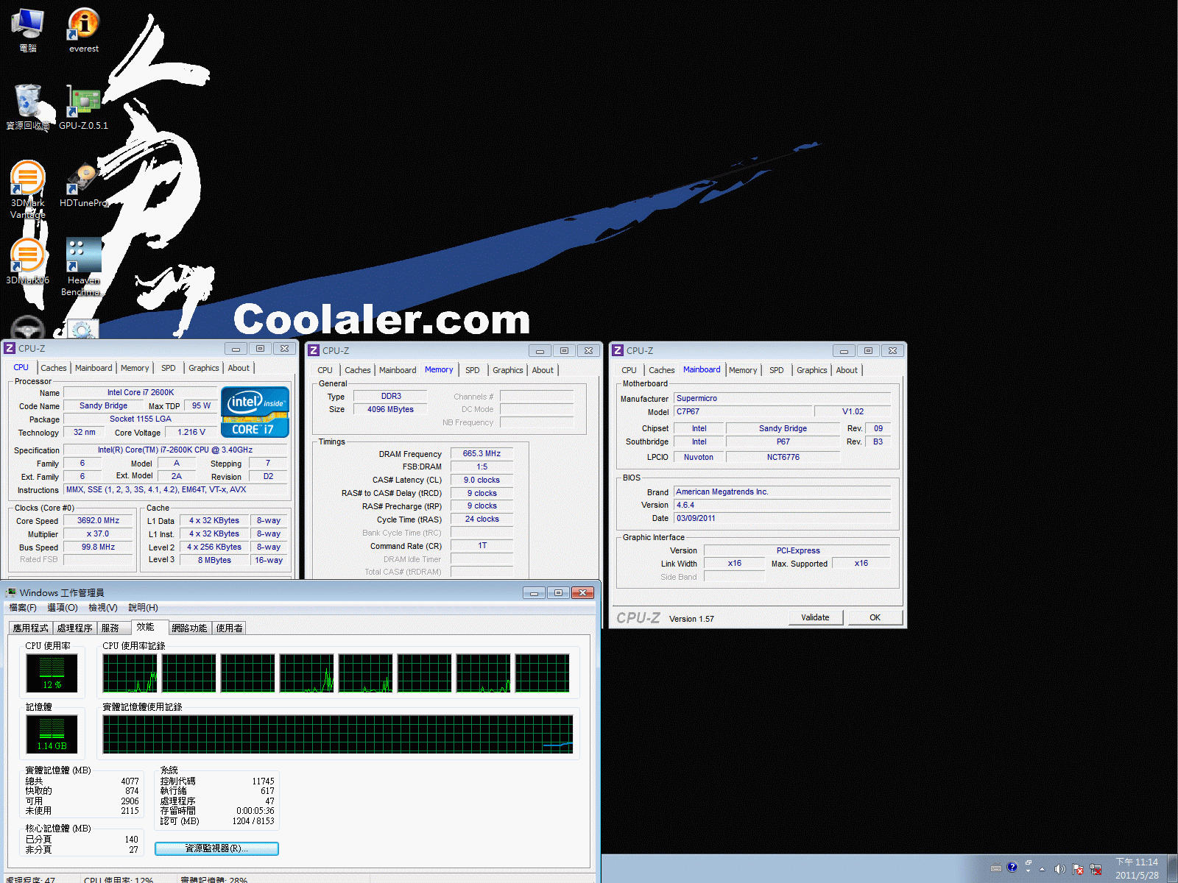Click the 資源監視器(R)... button
1178x883 pixels.
point(216,848)
